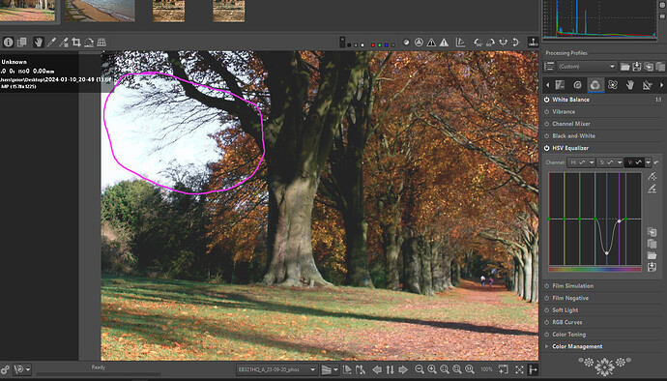The width and height of the screenshot is (667, 381).
Task: Rotate the image left
Action: [478, 43]
